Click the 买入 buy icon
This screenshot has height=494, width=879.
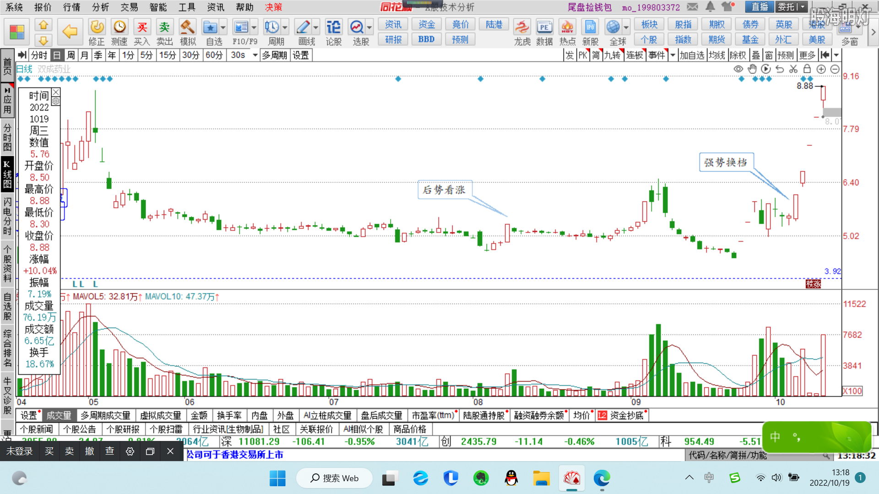142,27
